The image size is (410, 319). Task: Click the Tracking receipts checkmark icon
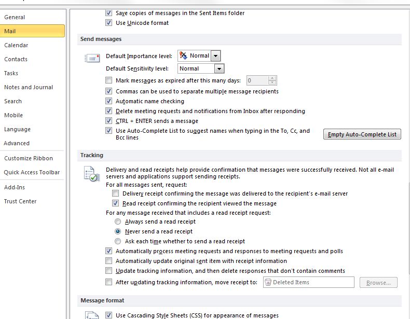(91, 174)
